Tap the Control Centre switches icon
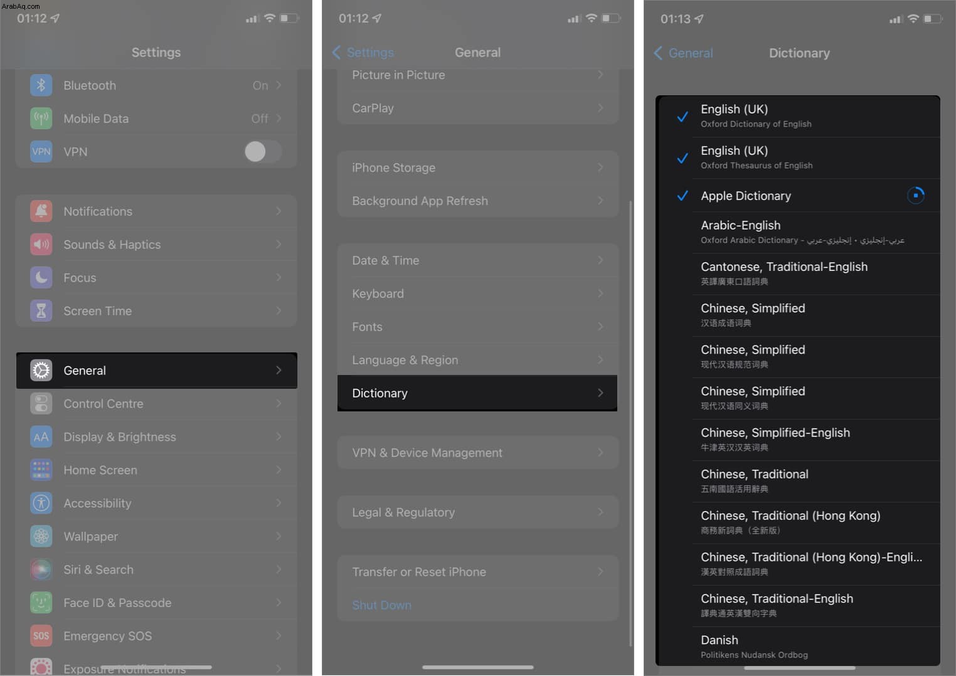Screen dimensions: 956x676 (x=41, y=404)
